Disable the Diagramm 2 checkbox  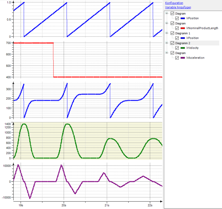point(172,43)
